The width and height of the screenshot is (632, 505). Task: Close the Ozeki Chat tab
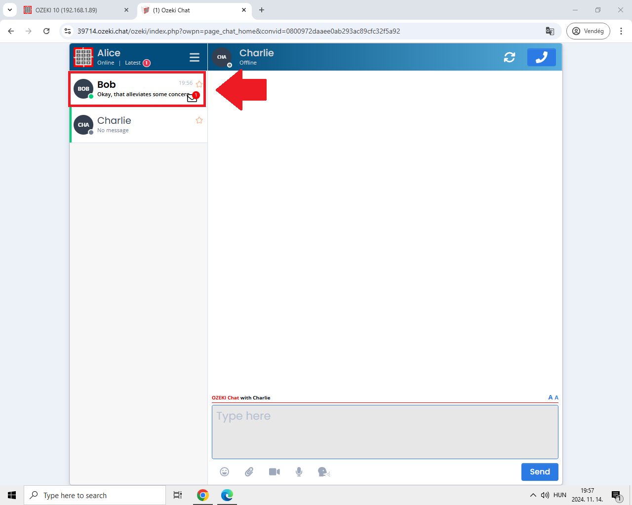(x=244, y=10)
